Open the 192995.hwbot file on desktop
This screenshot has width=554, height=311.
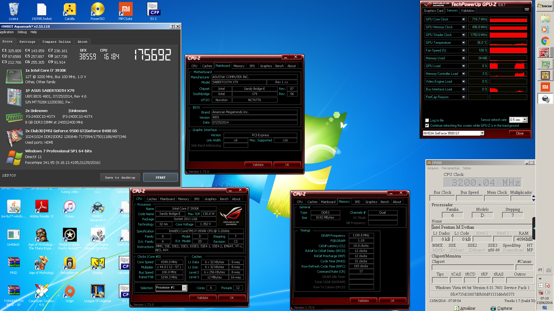click(42, 12)
